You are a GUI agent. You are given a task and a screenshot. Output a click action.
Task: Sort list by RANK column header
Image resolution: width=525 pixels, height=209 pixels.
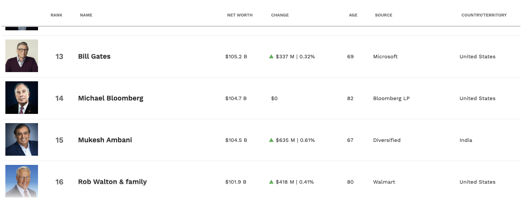pos(56,15)
